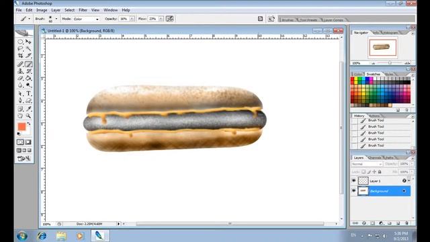Screen dimensions: 430x242
Task: Select the Type tool
Action: click(28, 94)
